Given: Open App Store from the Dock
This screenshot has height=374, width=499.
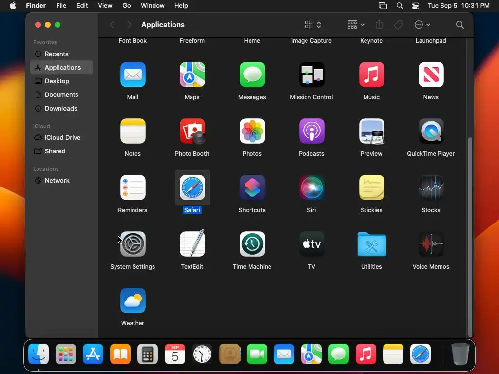Looking at the screenshot, I should click(93, 354).
